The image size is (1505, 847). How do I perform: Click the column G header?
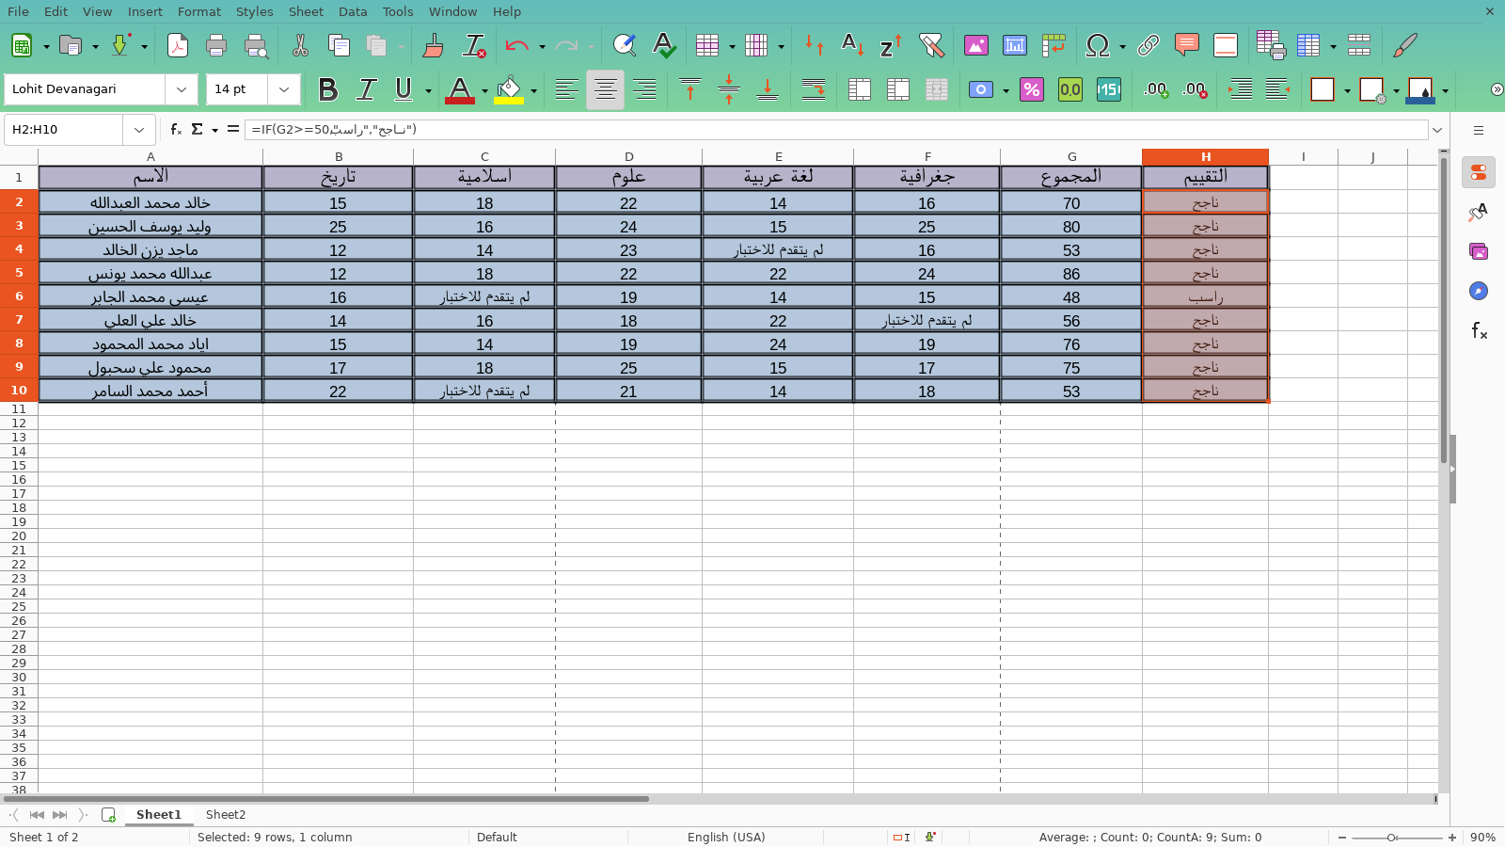tap(1071, 157)
